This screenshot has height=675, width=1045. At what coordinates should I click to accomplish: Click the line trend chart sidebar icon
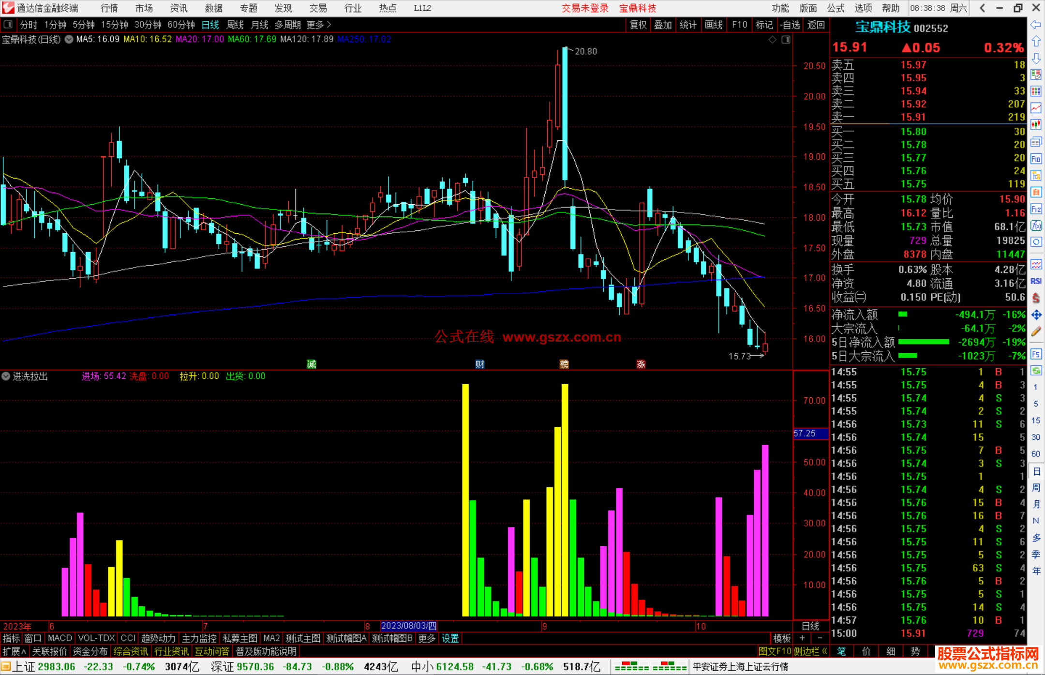[x=1036, y=108]
